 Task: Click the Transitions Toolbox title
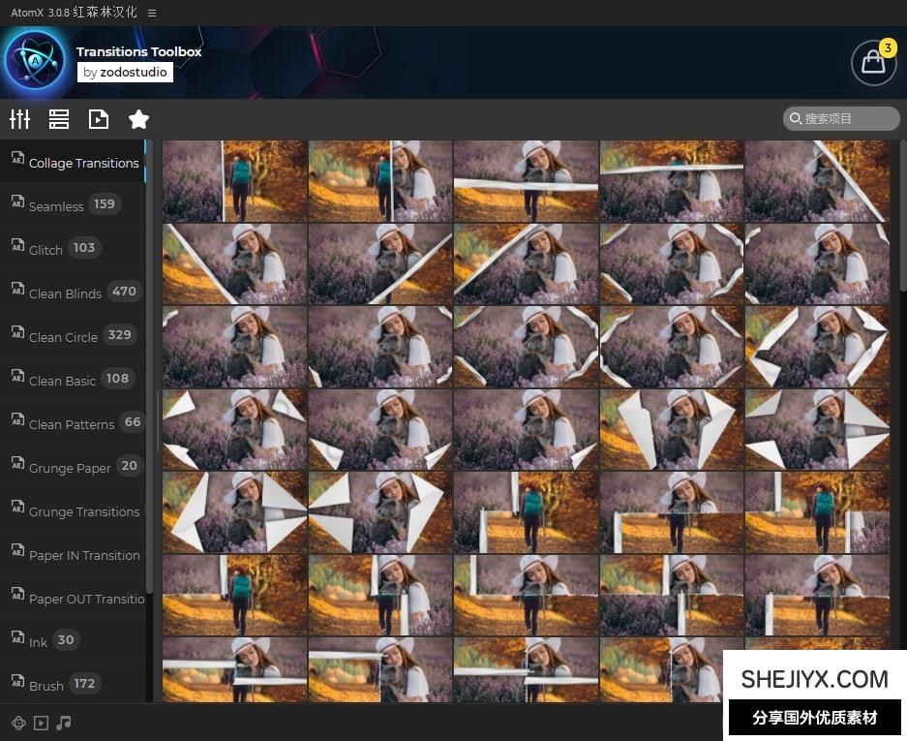(x=138, y=51)
